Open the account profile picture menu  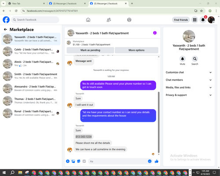pos(211,20)
